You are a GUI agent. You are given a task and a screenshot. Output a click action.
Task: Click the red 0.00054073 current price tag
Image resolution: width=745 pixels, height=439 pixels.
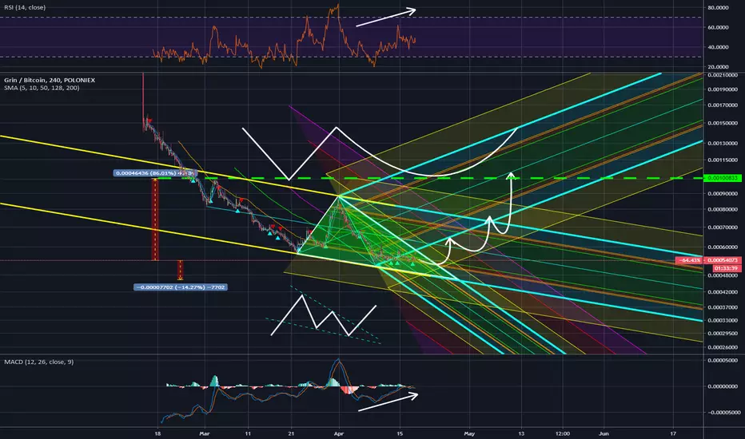point(723,260)
